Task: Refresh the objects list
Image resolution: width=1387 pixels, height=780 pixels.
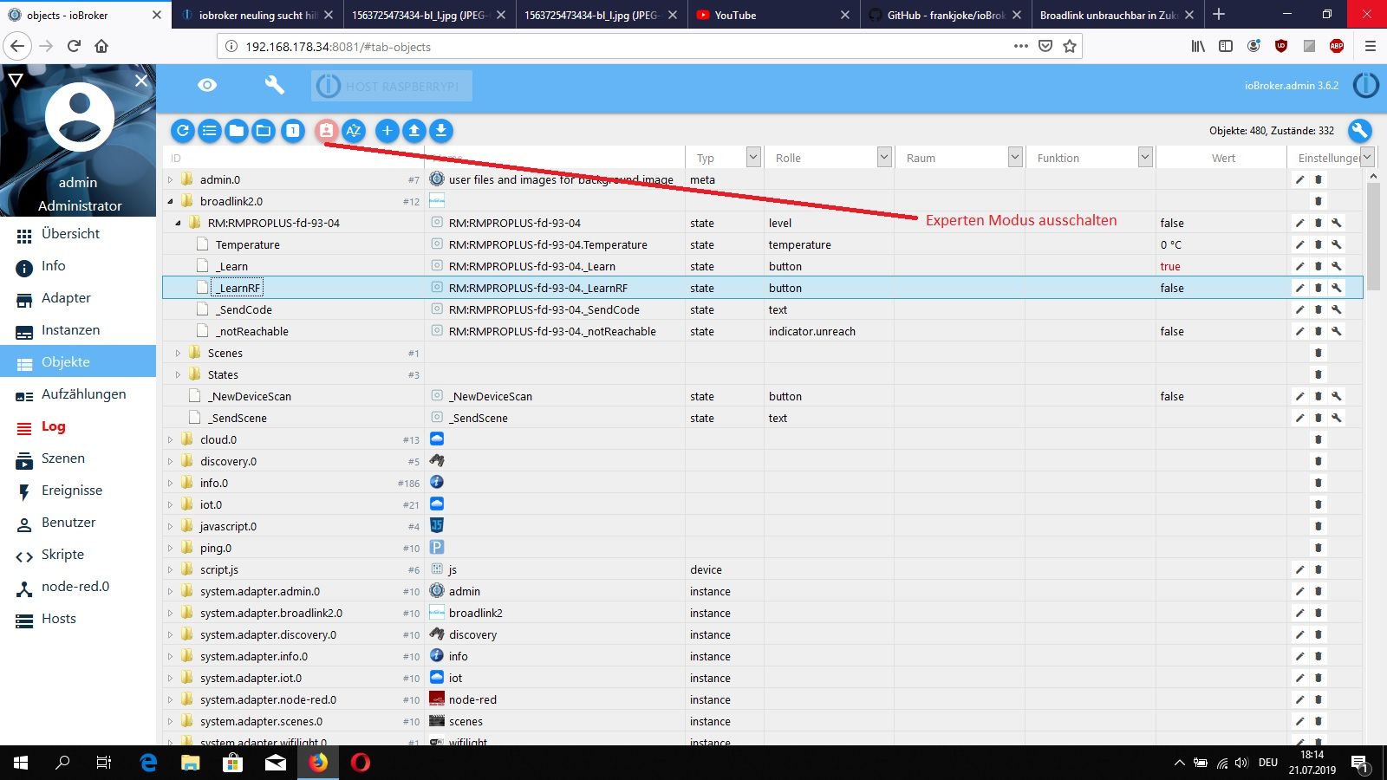Action: tap(182, 131)
